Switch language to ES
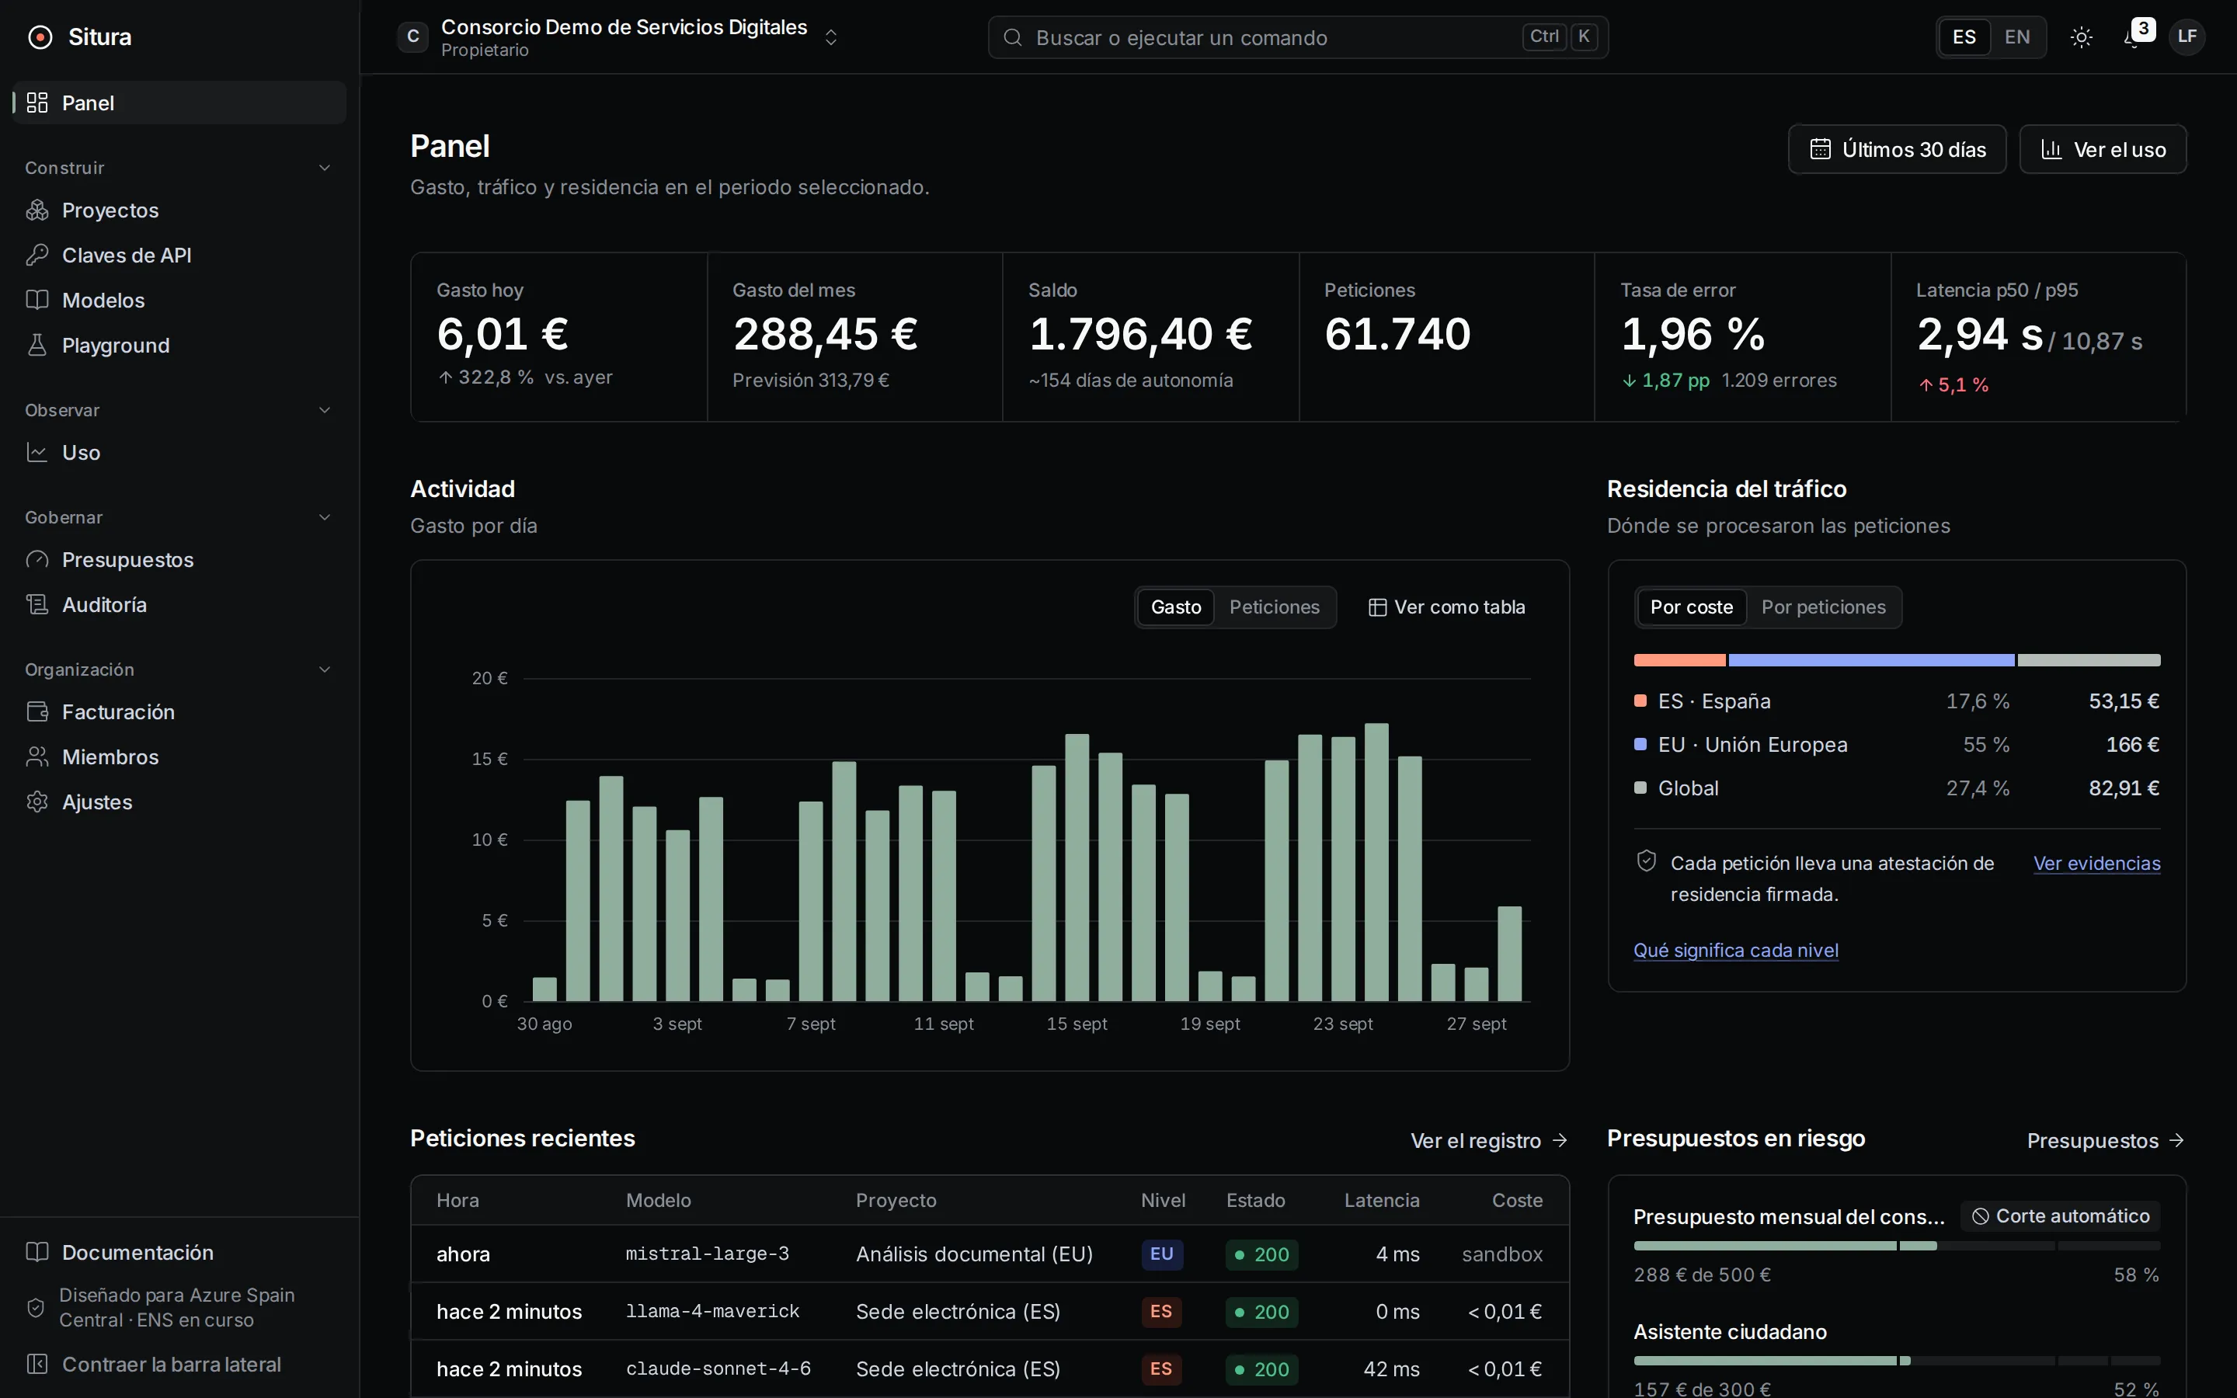This screenshot has width=2237, height=1398. click(1964, 37)
